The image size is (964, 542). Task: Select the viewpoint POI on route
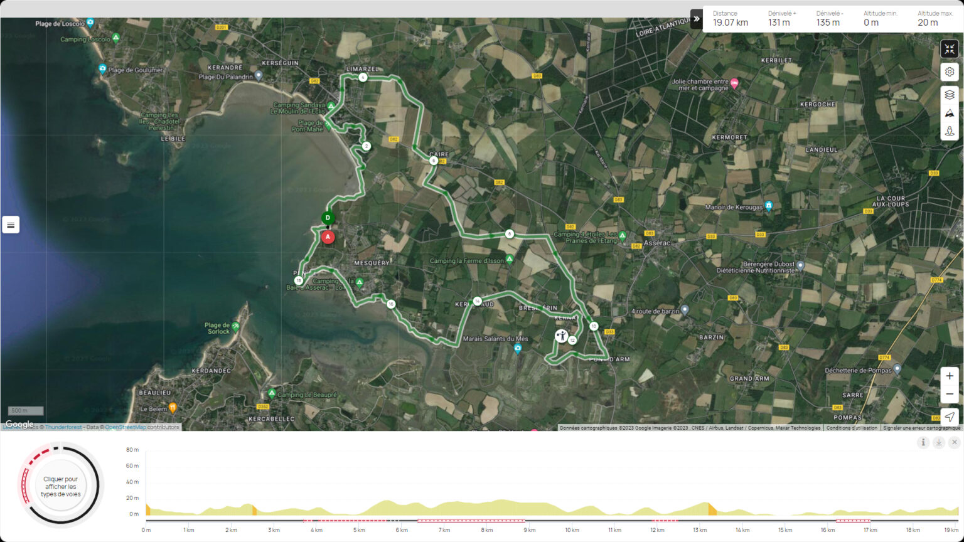pyautogui.click(x=561, y=336)
